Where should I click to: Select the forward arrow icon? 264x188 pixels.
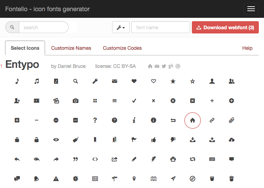pyautogui.click(x=56, y=159)
